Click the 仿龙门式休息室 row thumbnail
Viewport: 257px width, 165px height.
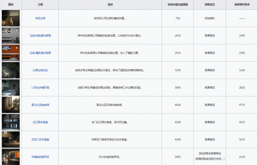coord(11,140)
